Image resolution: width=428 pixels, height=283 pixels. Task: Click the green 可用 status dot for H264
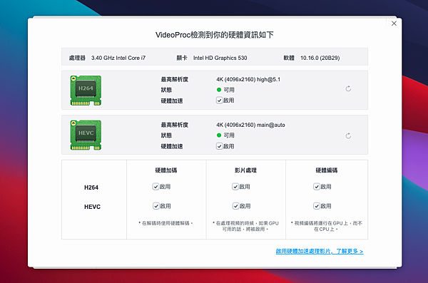[219, 90]
